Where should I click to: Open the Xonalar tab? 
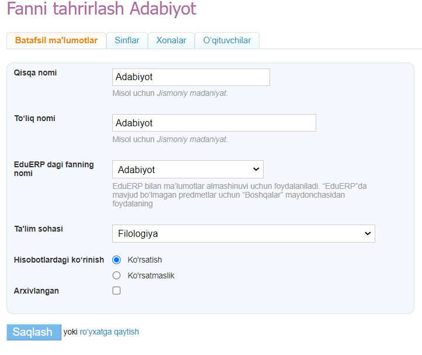171,40
